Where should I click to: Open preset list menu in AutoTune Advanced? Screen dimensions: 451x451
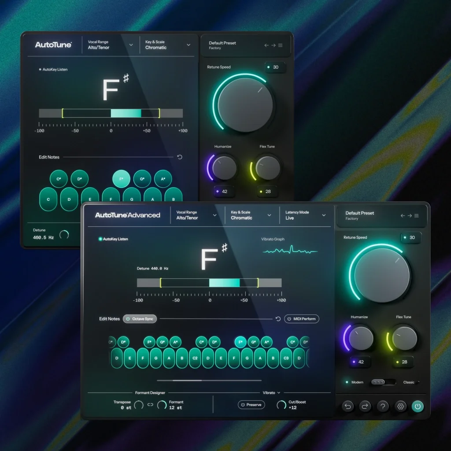pos(417,215)
